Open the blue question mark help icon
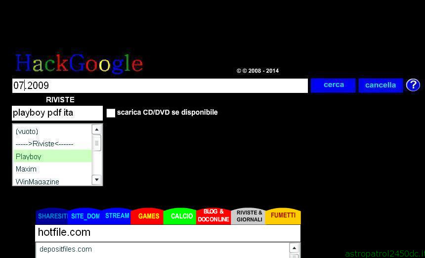Viewport: 425px width, 258px height. coord(413,86)
